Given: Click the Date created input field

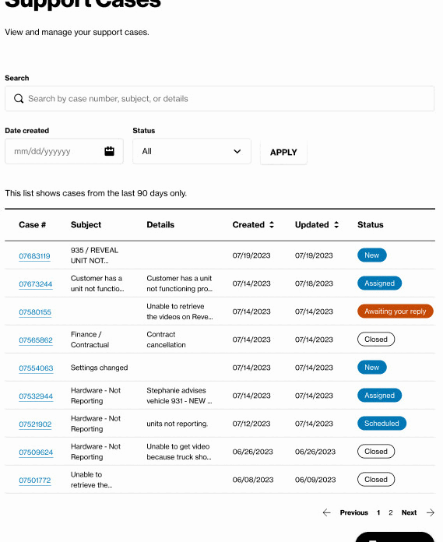Looking at the screenshot, I should (x=64, y=151).
